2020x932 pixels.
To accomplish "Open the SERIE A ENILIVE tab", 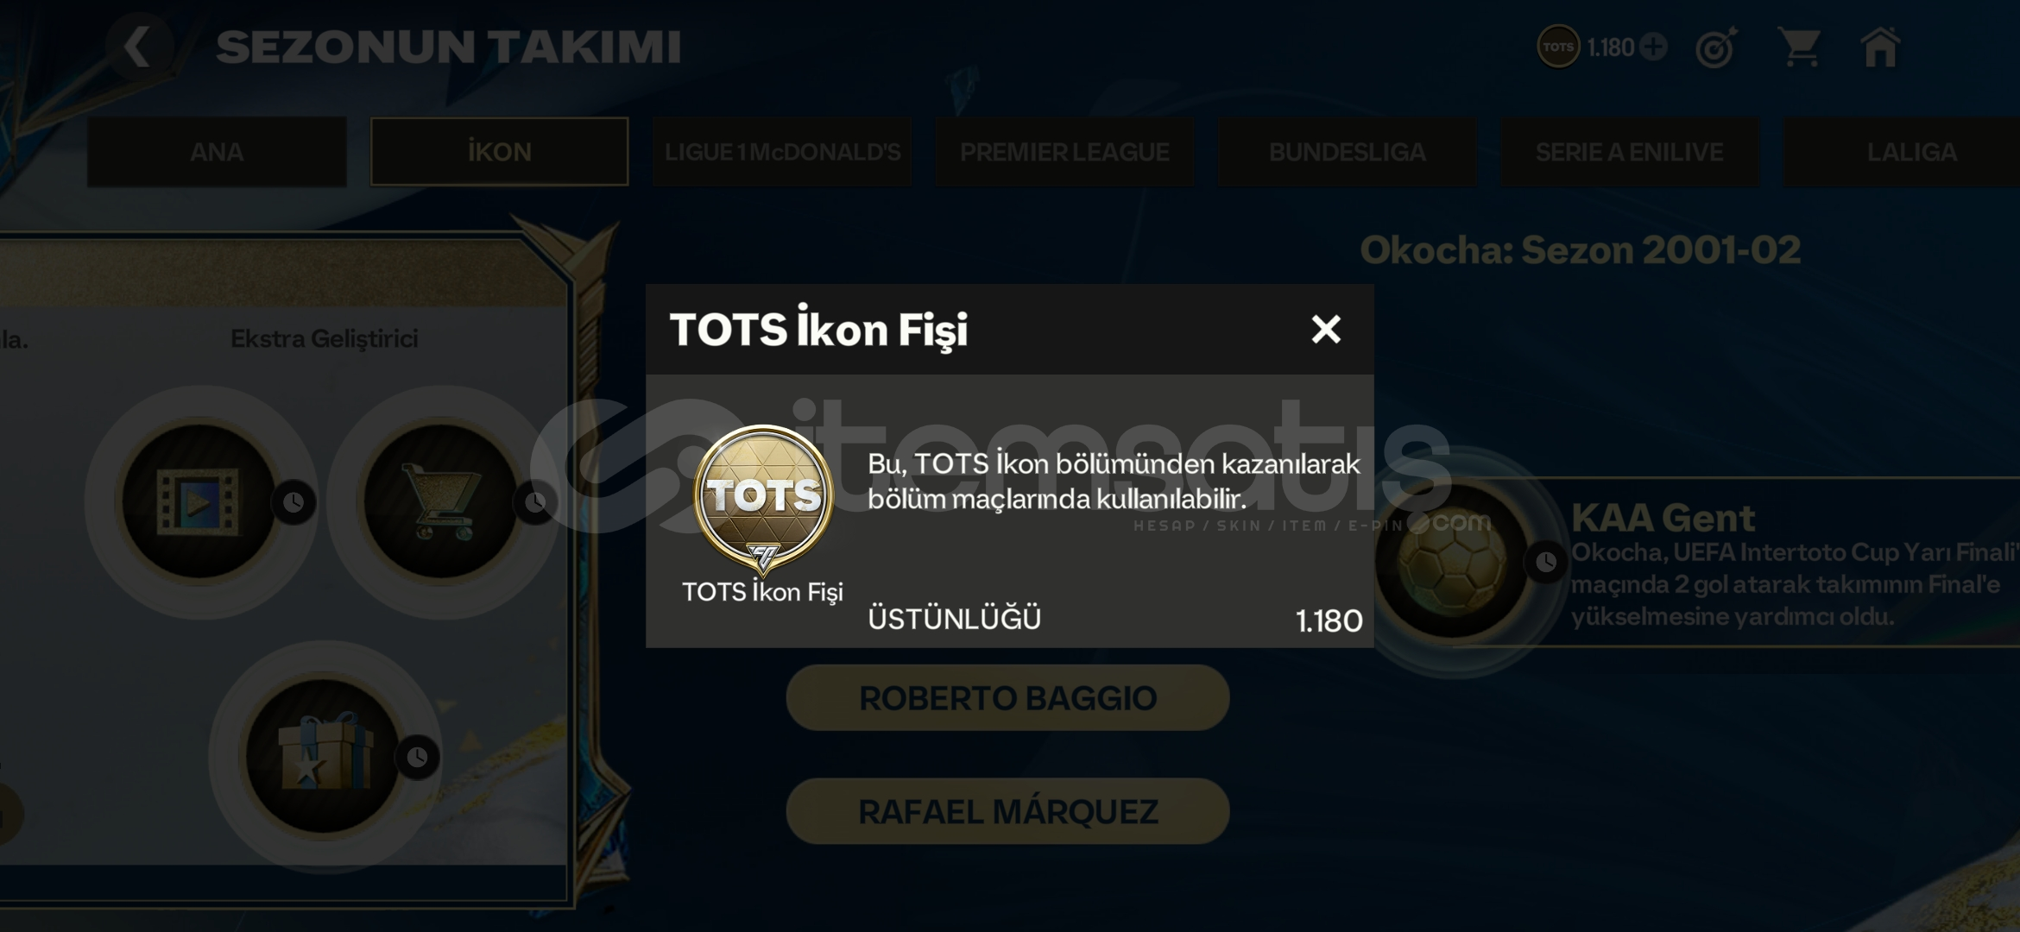I will [x=1629, y=152].
